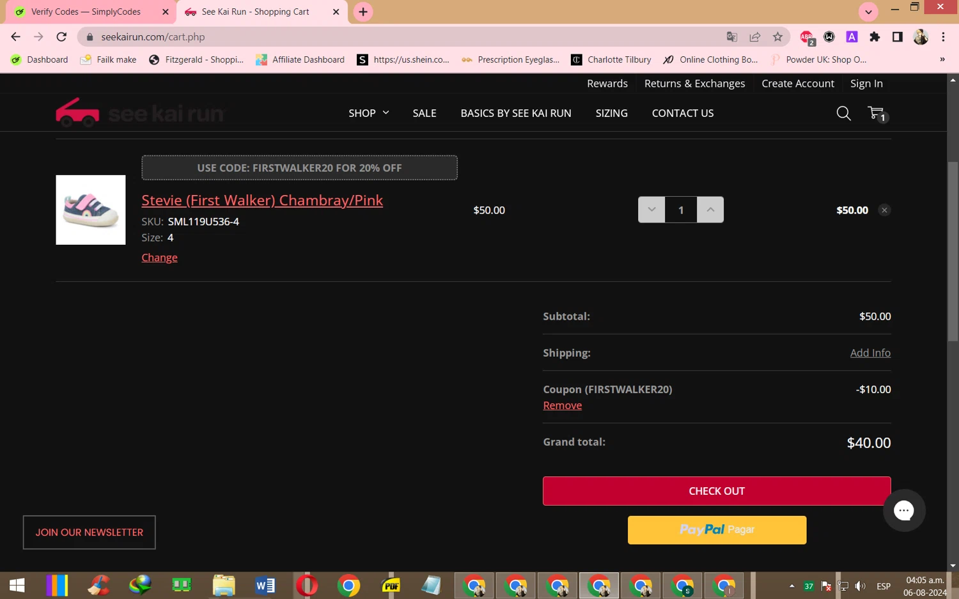Reload the cart page
This screenshot has height=599, width=959.
(61, 37)
